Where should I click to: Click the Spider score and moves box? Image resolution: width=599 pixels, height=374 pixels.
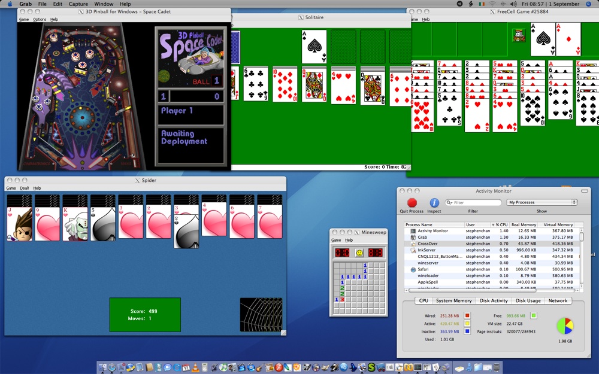(145, 315)
